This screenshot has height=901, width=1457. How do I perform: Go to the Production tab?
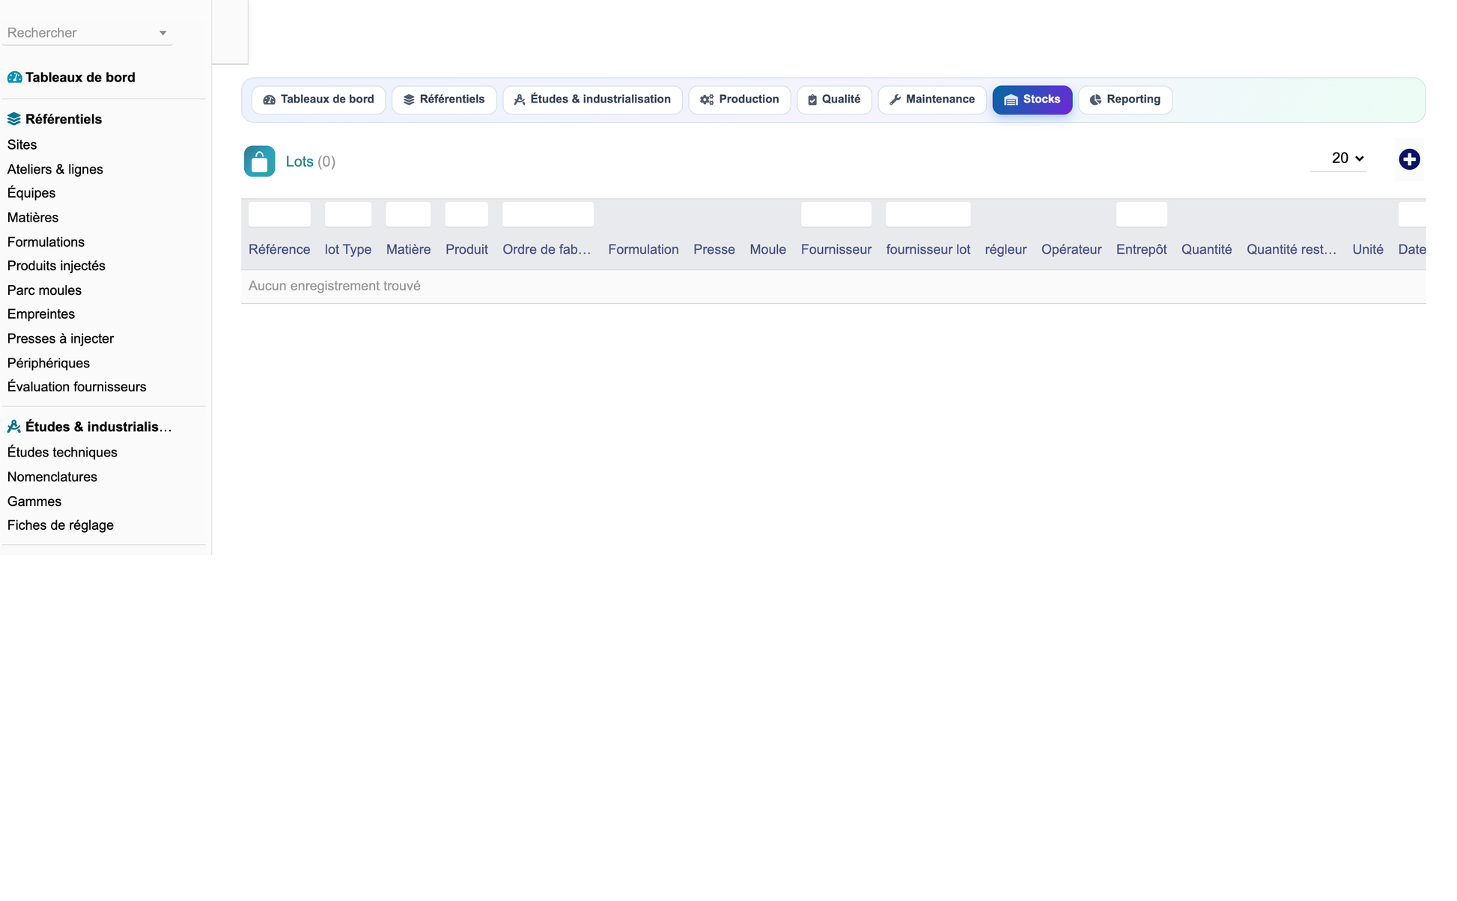pos(740,100)
